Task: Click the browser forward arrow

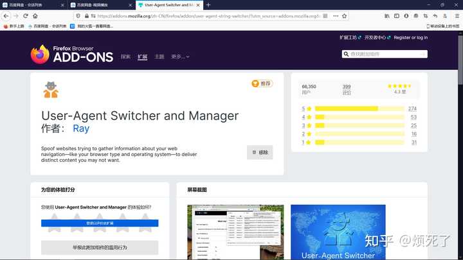Action: click(x=16, y=16)
